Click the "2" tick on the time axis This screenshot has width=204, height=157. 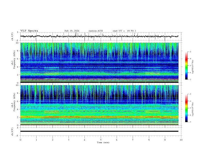(53, 140)
